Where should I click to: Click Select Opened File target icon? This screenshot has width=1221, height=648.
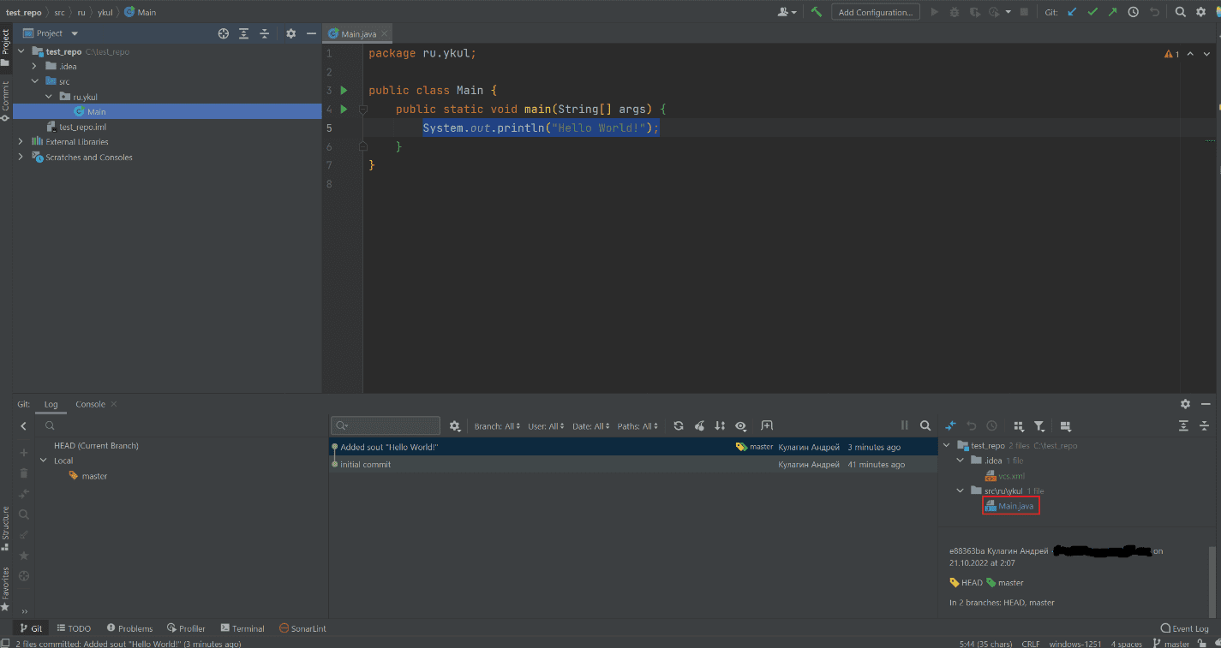tap(224, 33)
